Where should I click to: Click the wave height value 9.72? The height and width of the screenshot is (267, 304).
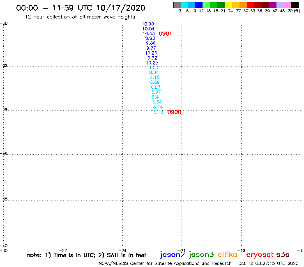point(152,58)
